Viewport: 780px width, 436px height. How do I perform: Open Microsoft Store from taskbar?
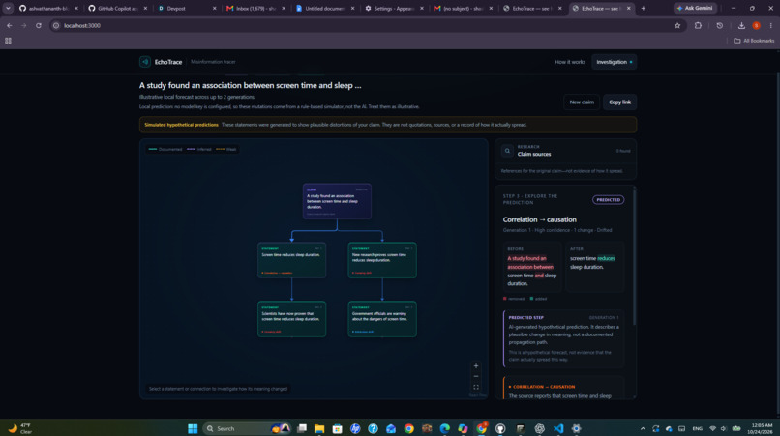338,428
